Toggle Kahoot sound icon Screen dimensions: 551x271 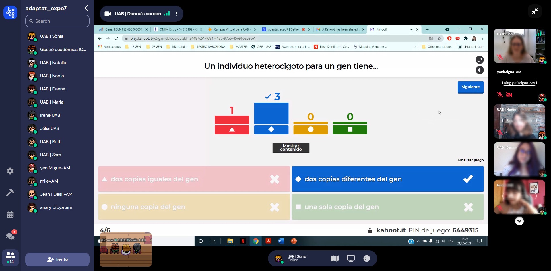480,70
